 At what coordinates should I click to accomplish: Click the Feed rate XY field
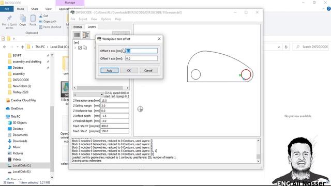click(115, 126)
